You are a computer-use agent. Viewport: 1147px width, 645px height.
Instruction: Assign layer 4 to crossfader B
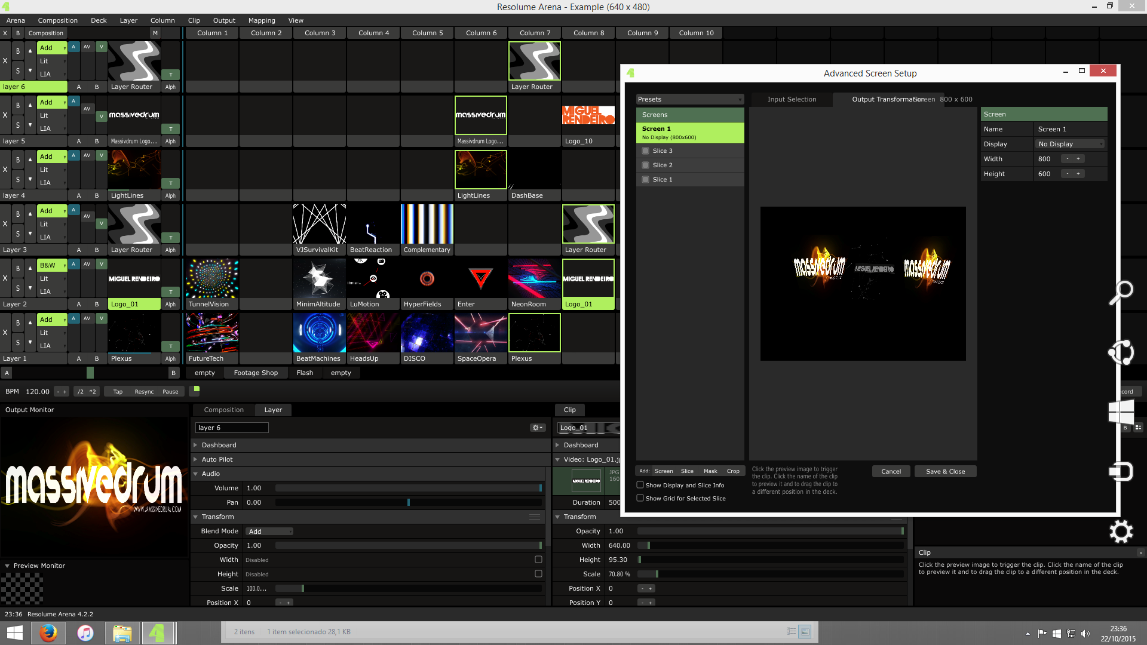[97, 195]
